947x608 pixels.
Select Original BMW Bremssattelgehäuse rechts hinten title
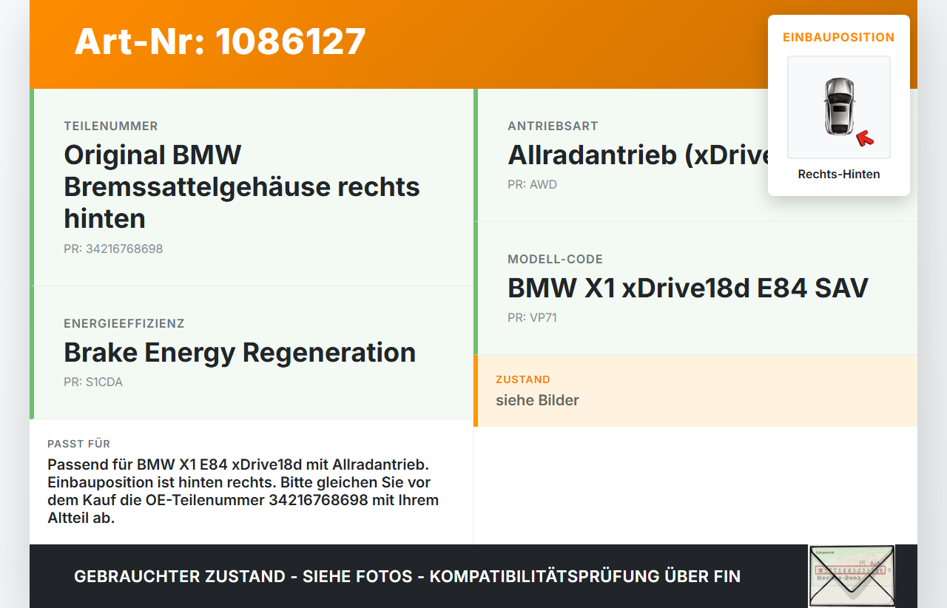(242, 186)
